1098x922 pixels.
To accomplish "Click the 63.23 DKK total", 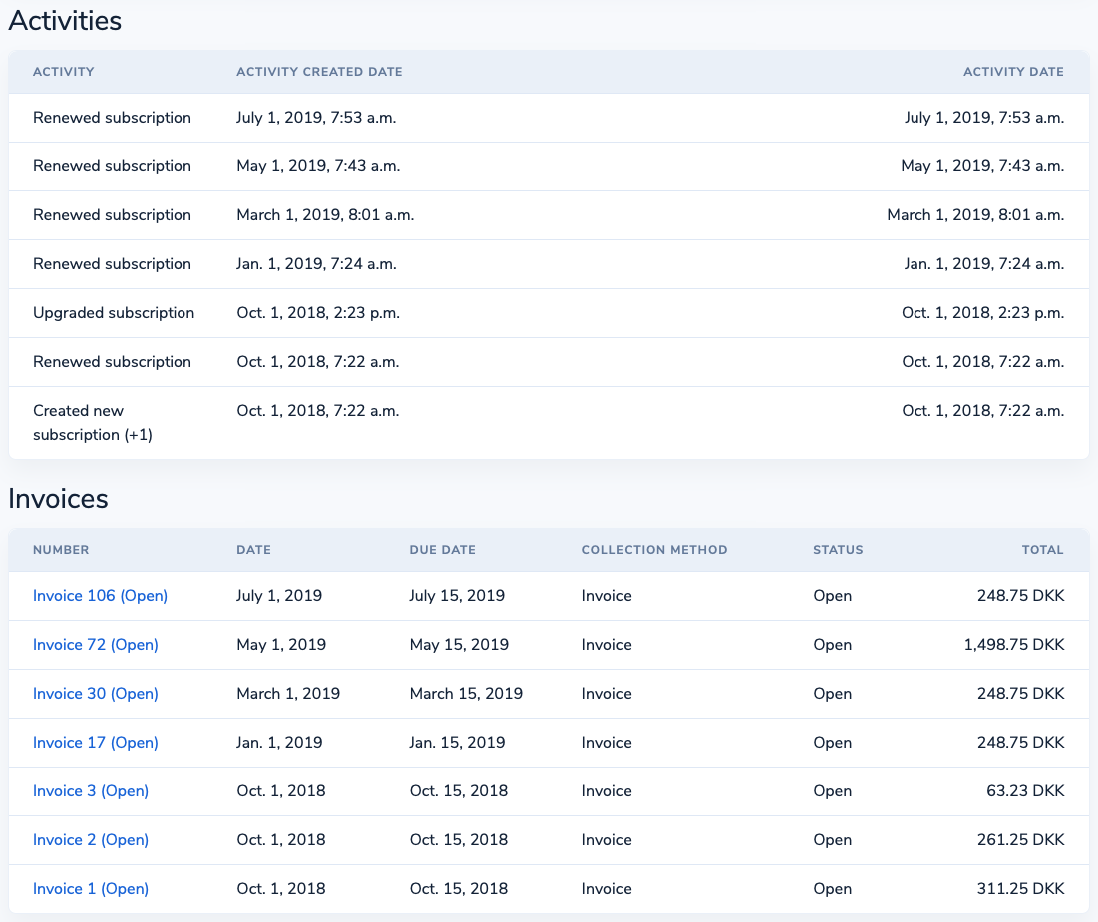I will [1025, 791].
